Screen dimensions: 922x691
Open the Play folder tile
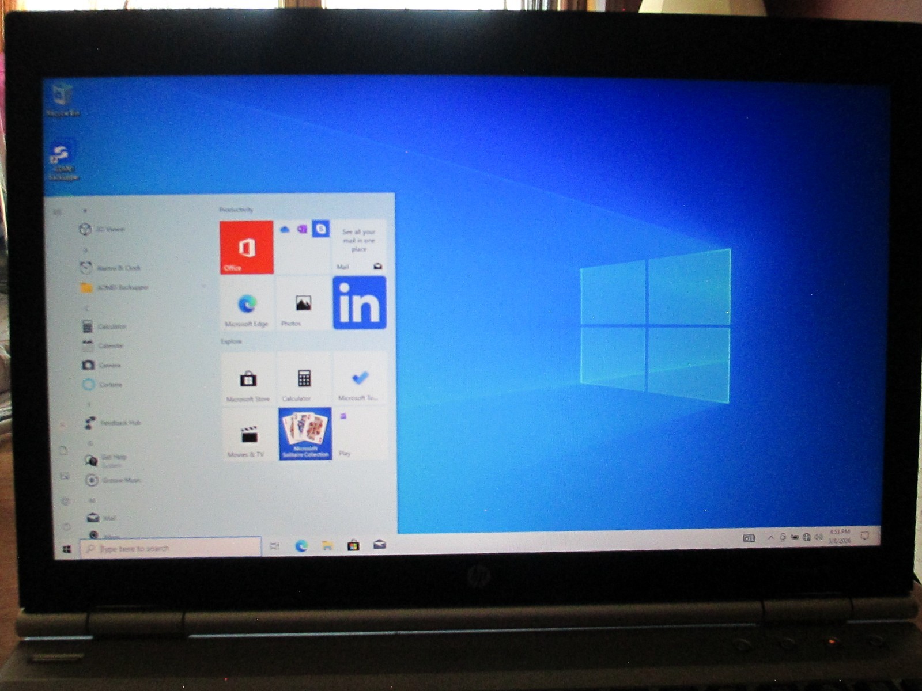(361, 434)
